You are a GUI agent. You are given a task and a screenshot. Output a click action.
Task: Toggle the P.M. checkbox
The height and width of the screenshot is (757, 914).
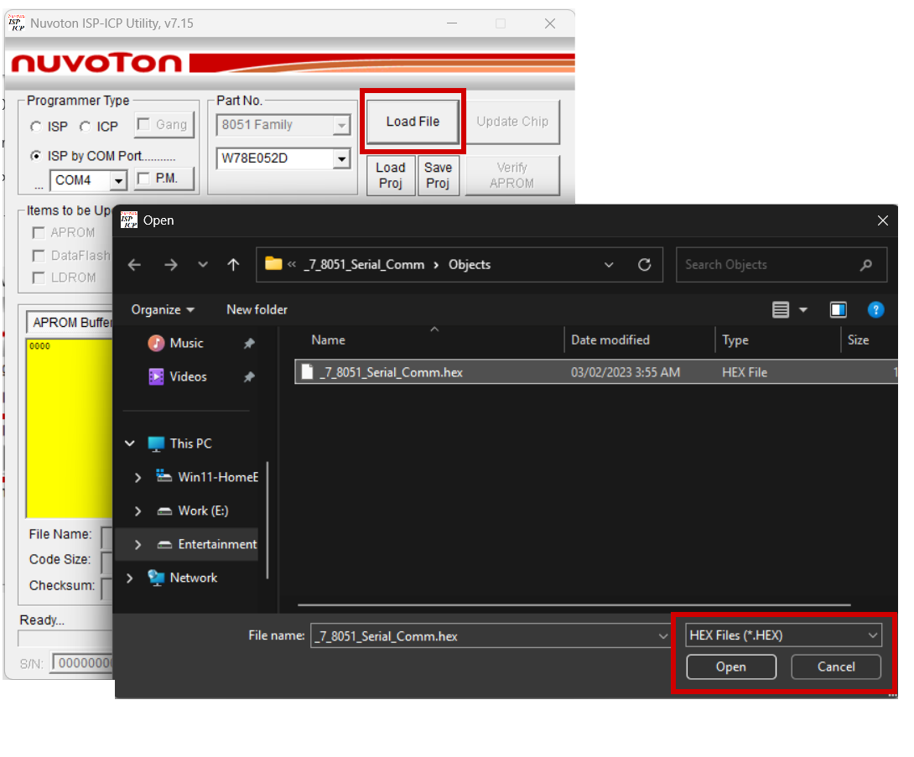pyautogui.click(x=143, y=179)
